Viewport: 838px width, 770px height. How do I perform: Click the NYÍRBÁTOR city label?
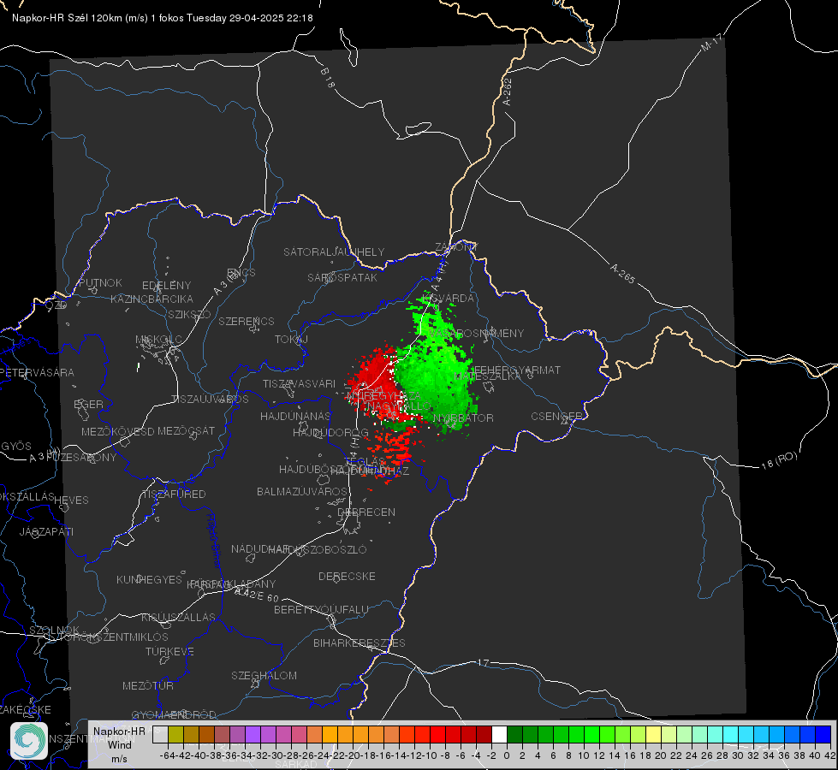pos(463,418)
